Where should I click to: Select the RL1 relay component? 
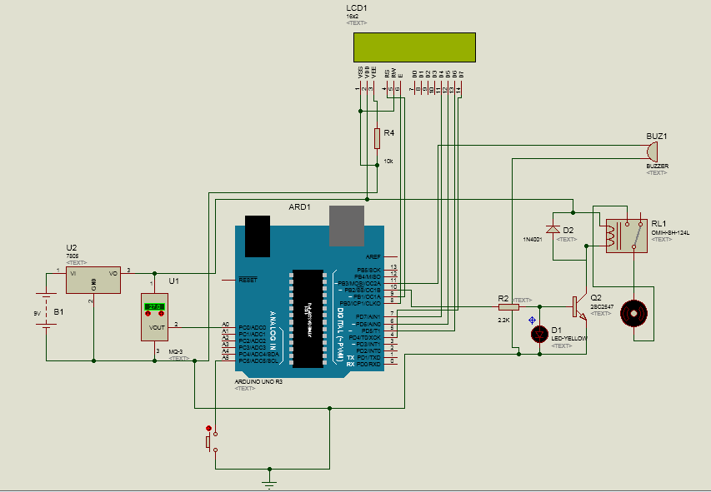tap(627, 236)
